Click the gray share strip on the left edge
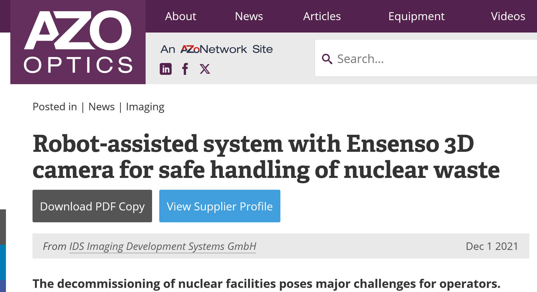 pos(3,227)
